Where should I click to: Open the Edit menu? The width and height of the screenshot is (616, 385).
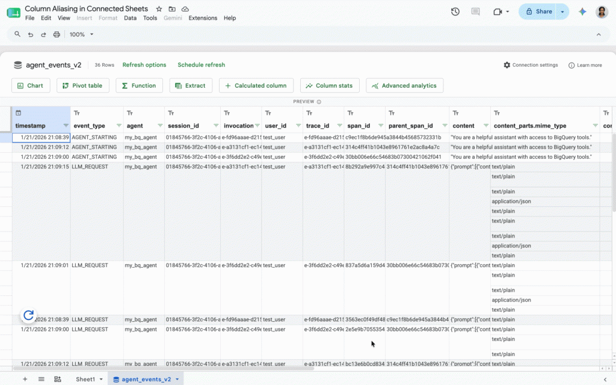coord(46,18)
